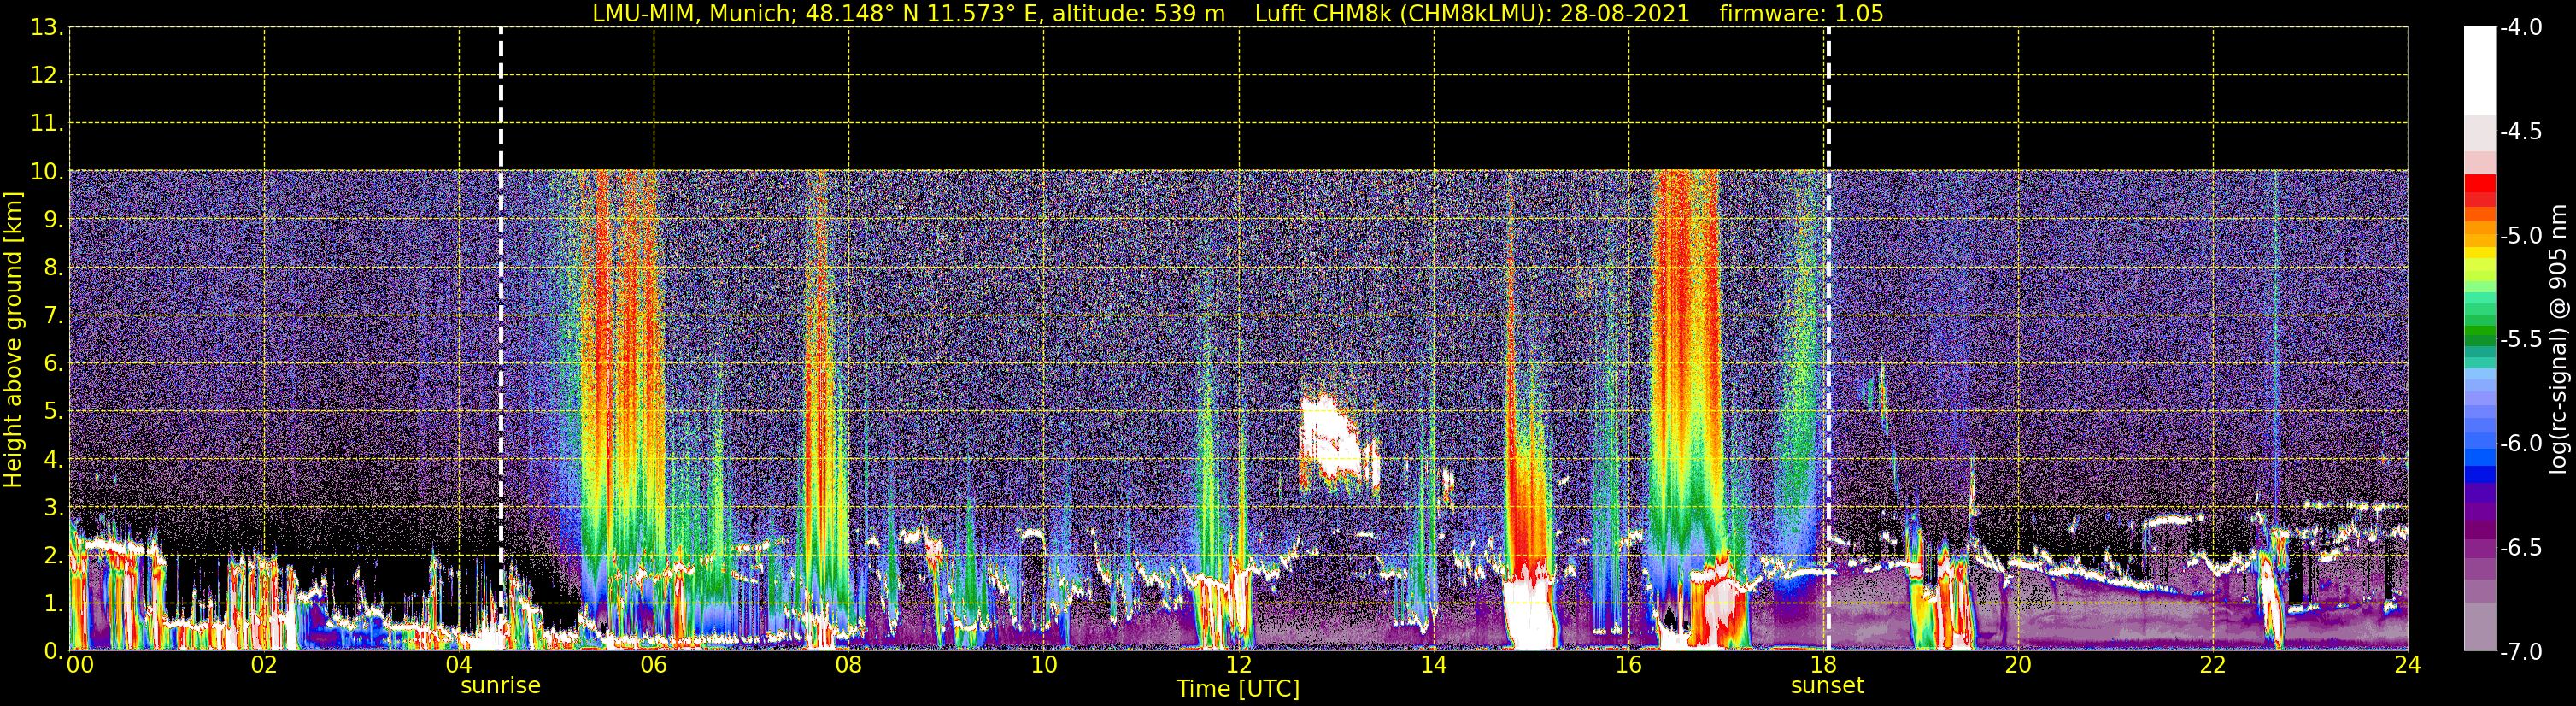Click the '10' time tick label on the time axis
The height and width of the screenshot is (706, 2576).
1044,665
